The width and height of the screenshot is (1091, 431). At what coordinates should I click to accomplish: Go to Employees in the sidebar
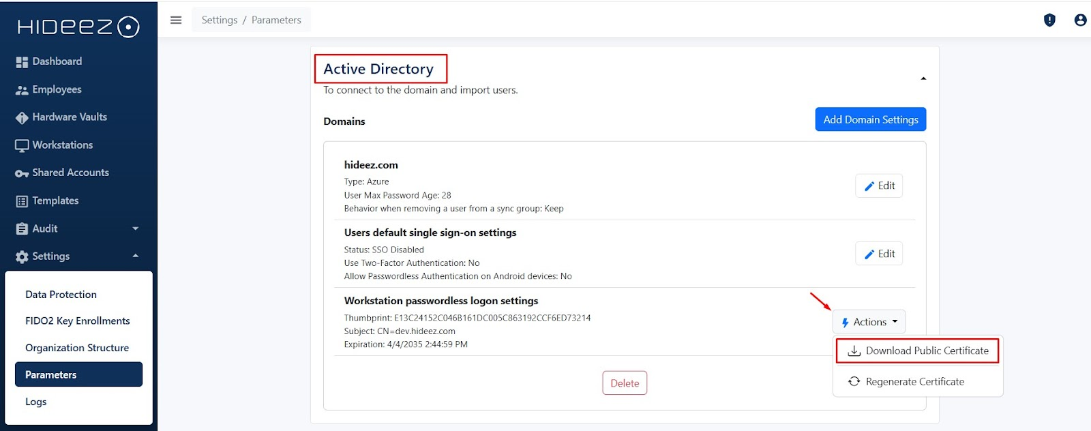pos(57,89)
